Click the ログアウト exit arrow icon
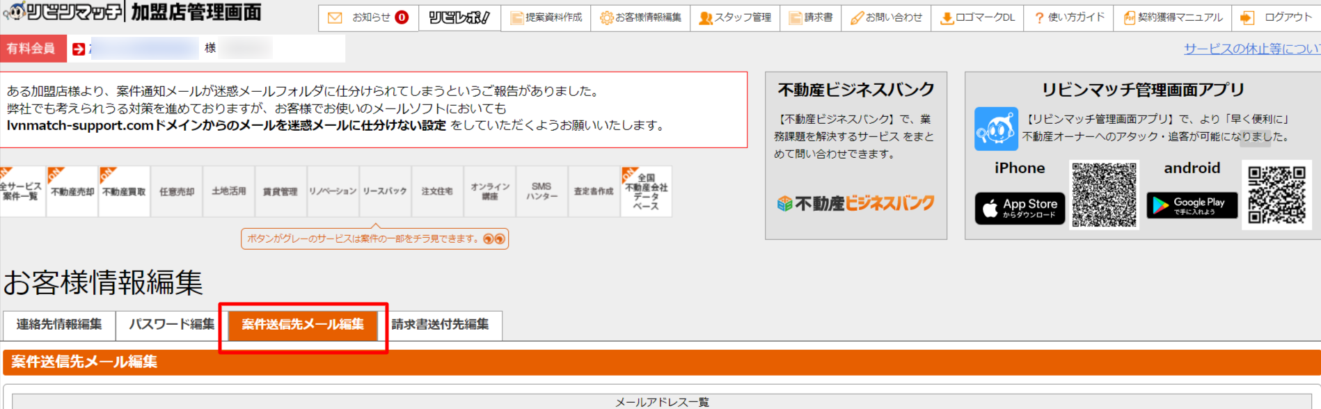The image size is (1321, 409). tap(1247, 18)
